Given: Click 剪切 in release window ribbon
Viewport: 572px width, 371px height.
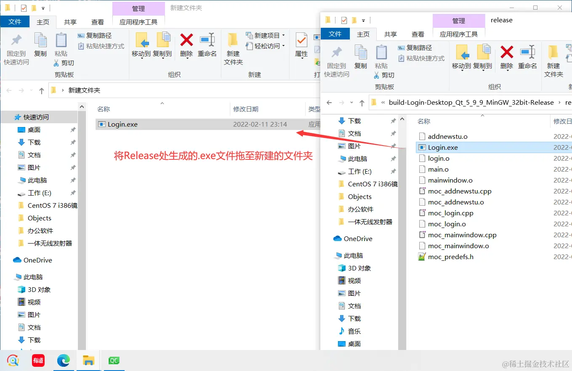Looking at the screenshot, I should coord(384,75).
